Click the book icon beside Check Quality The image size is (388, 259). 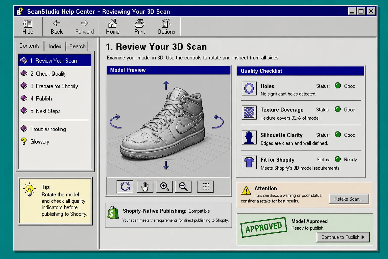(24, 73)
